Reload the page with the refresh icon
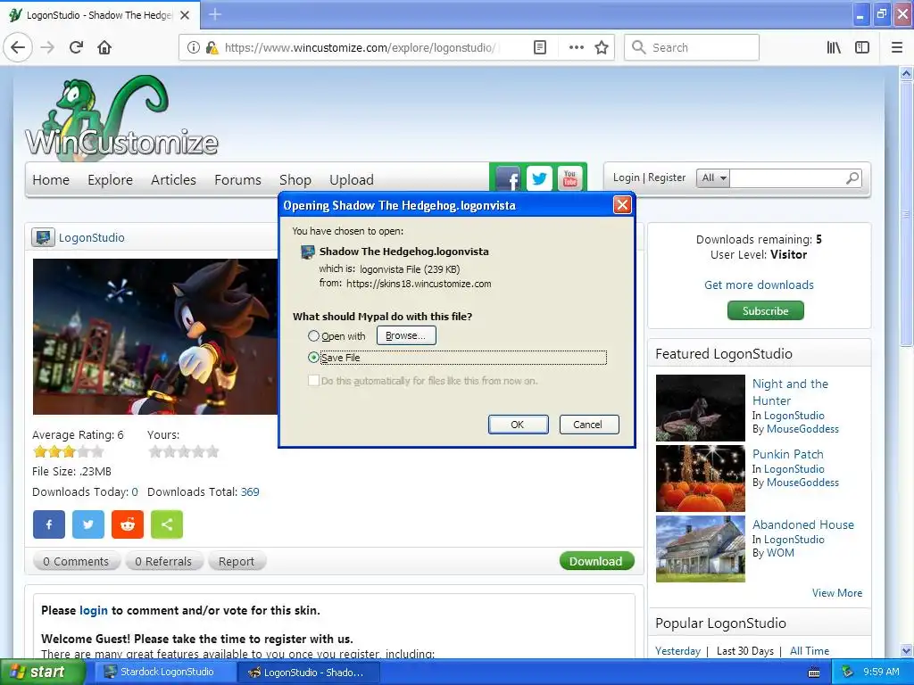The width and height of the screenshot is (914, 685). [77, 48]
